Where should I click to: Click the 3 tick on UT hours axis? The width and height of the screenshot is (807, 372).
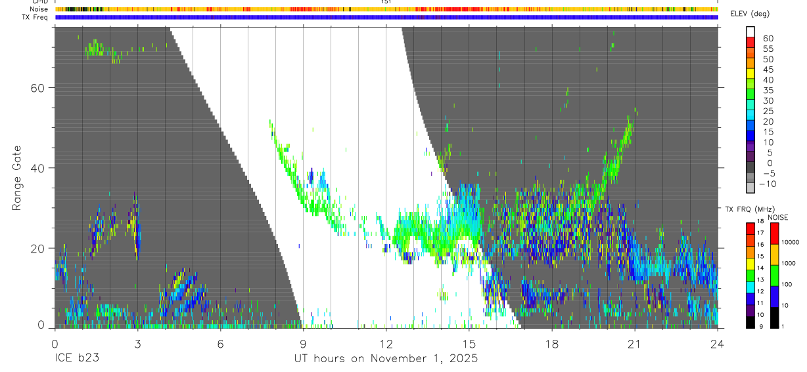tap(137, 343)
